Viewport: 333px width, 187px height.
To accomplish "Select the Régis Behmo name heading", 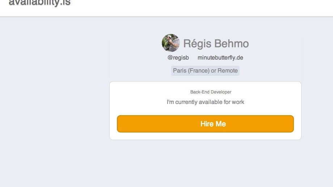I will pos(216,44).
